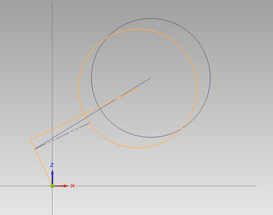This screenshot has width=273, height=215.
Task: Click the green origin point
Action: pos(52,186)
